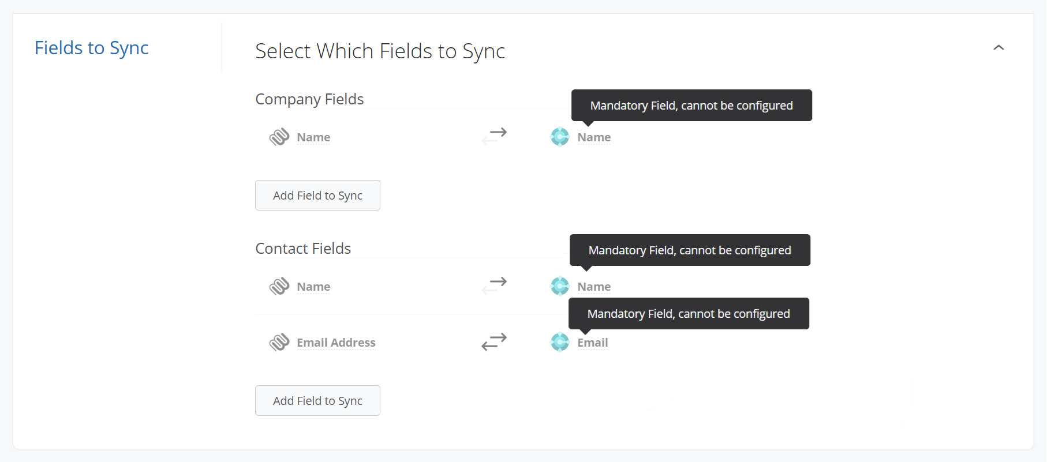The width and height of the screenshot is (1047, 462).
Task: Click sync direction arrows in Contact Name row
Action: tap(494, 286)
